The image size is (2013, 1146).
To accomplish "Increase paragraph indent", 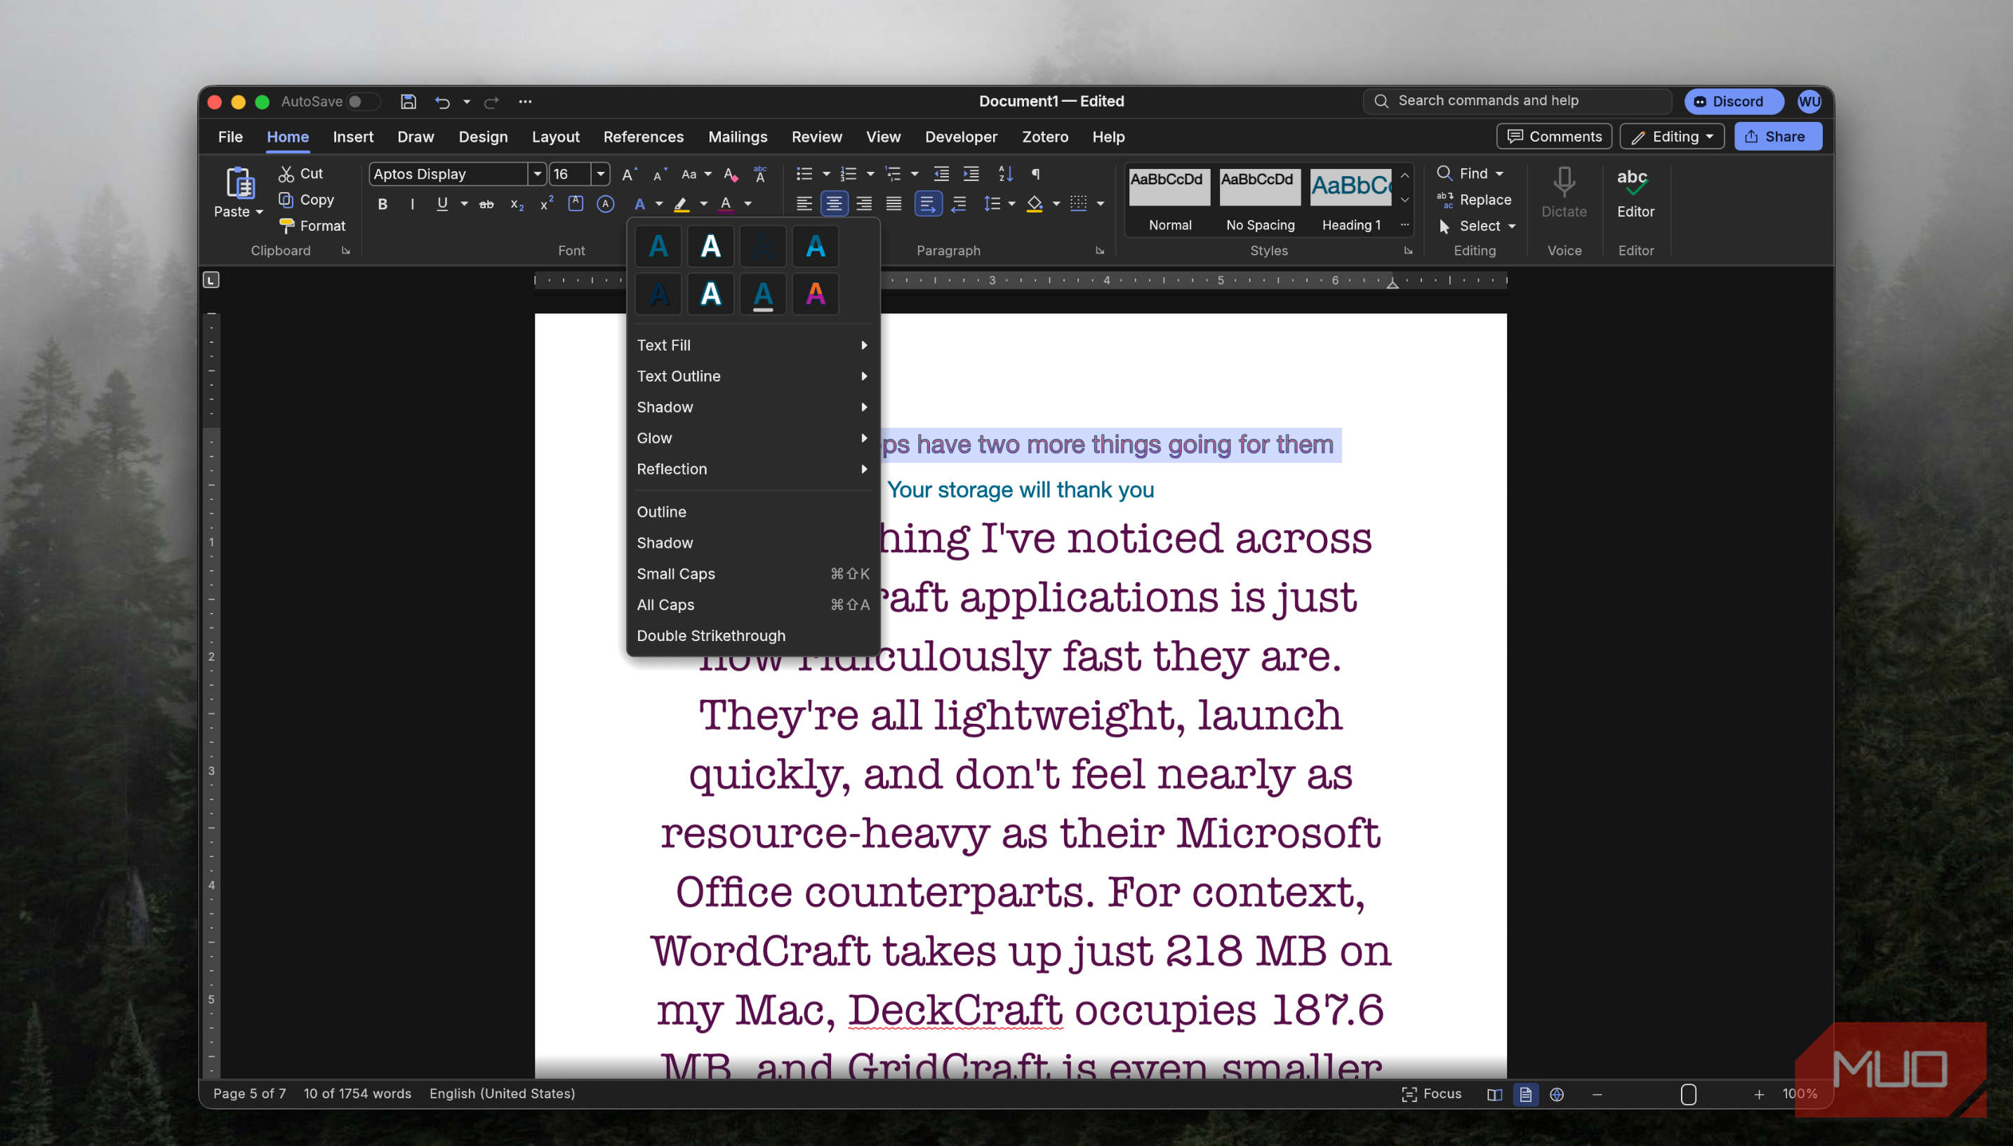I will (x=971, y=174).
